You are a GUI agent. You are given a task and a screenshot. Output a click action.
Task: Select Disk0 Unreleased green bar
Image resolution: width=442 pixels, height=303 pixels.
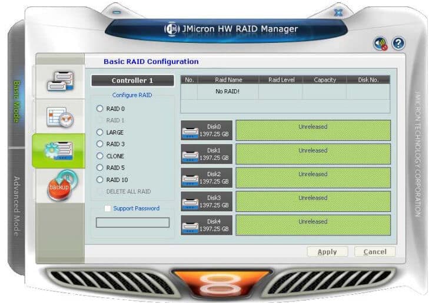click(x=313, y=130)
